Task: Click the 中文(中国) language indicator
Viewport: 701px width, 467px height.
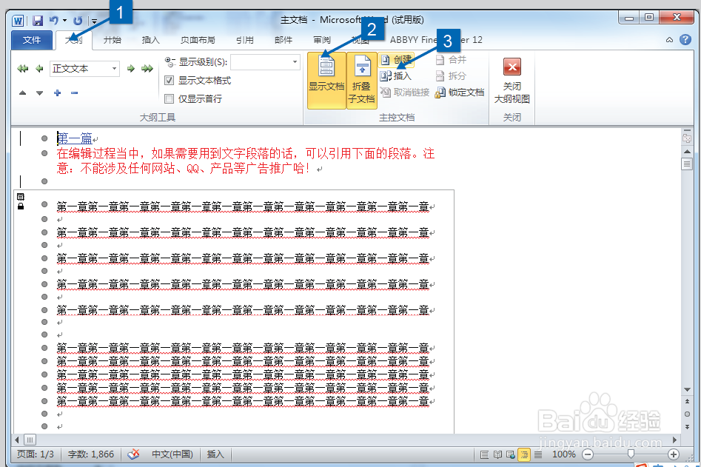Action: tap(172, 454)
